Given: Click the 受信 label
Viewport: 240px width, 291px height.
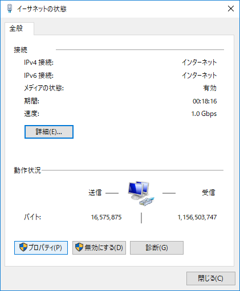Looking at the screenshot, I should pyautogui.click(x=209, y=193).
